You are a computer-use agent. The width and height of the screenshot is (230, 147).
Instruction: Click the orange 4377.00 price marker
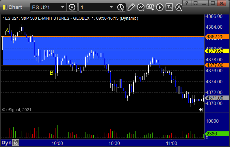pyautogui.click(x=217, y=65)
